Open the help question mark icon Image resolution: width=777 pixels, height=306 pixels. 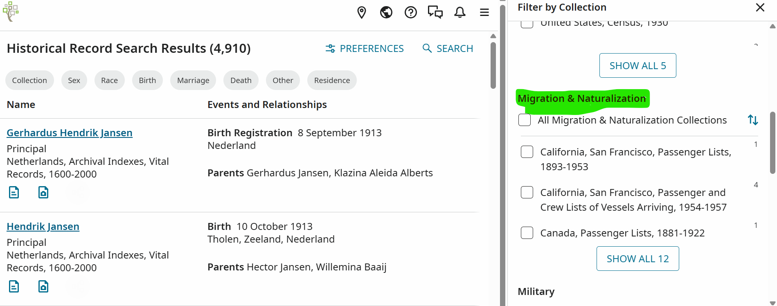pos(410,13)
